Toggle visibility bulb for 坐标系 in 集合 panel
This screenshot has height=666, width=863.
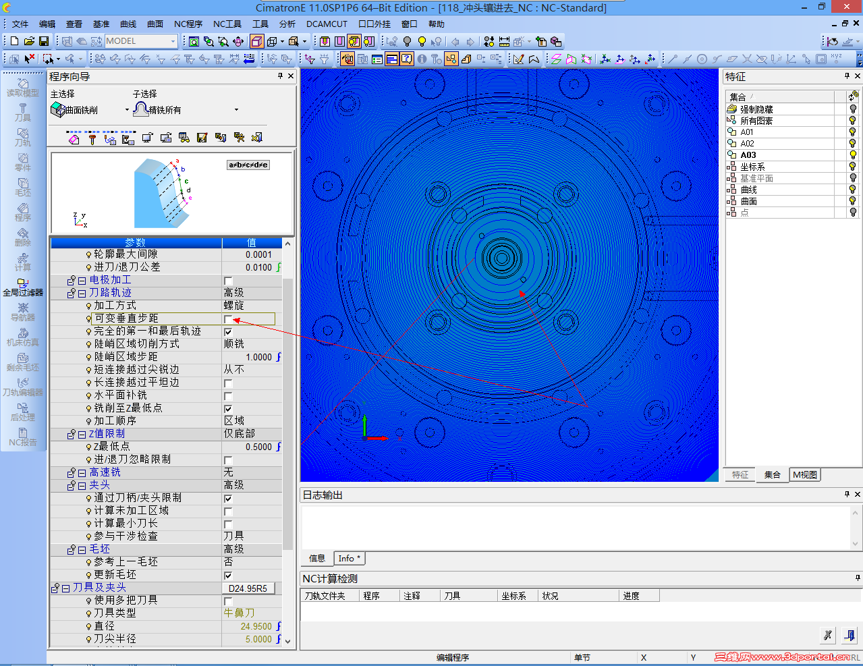tap(852, 166)
